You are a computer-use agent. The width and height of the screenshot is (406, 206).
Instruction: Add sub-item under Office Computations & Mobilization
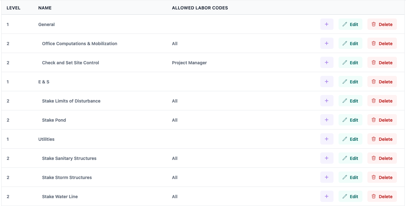pos(327,44)
